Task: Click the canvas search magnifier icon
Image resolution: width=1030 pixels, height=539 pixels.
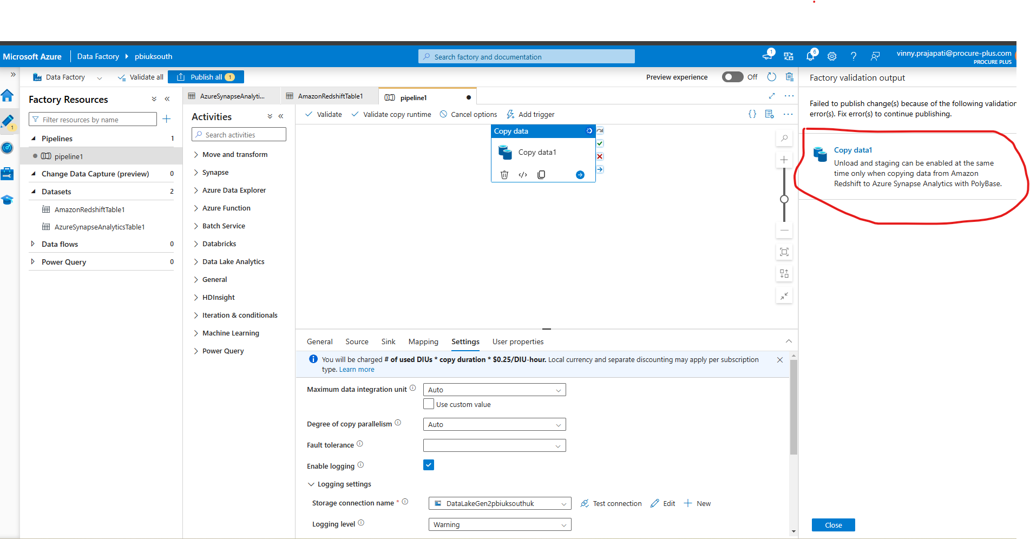Action: click(784, 139)
